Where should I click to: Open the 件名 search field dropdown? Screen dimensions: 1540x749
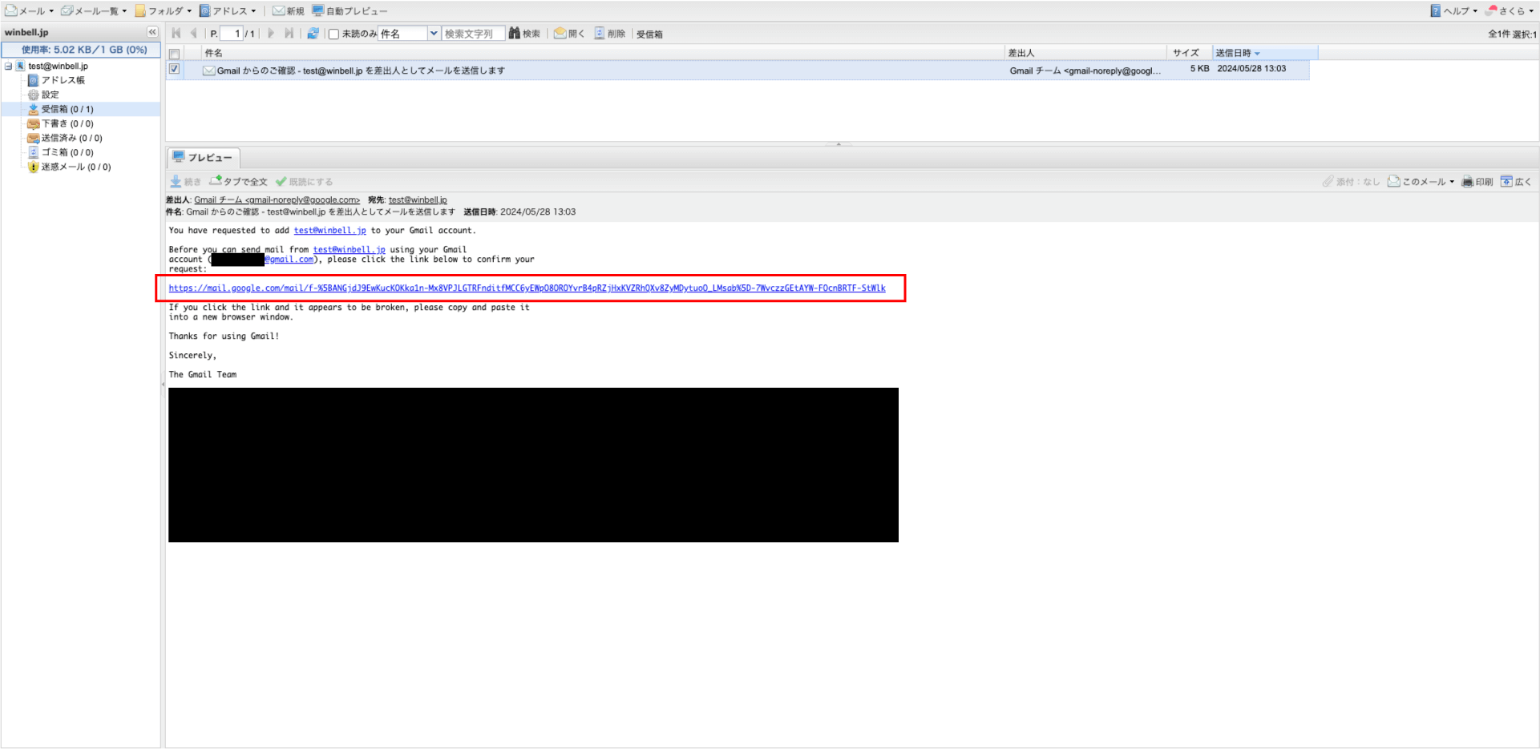click(434, 34)
